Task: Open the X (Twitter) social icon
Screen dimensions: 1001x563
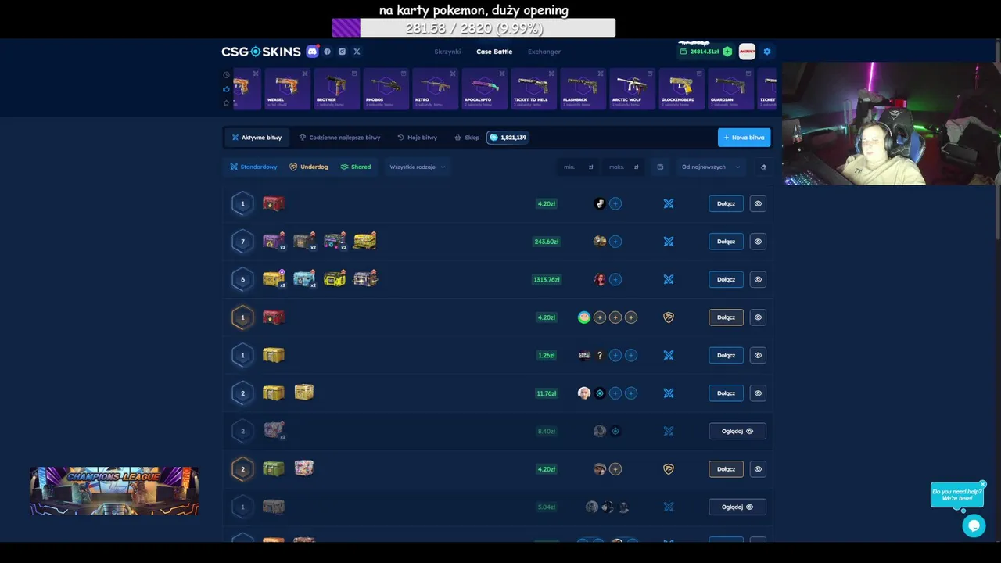Action: pos(357,52)
